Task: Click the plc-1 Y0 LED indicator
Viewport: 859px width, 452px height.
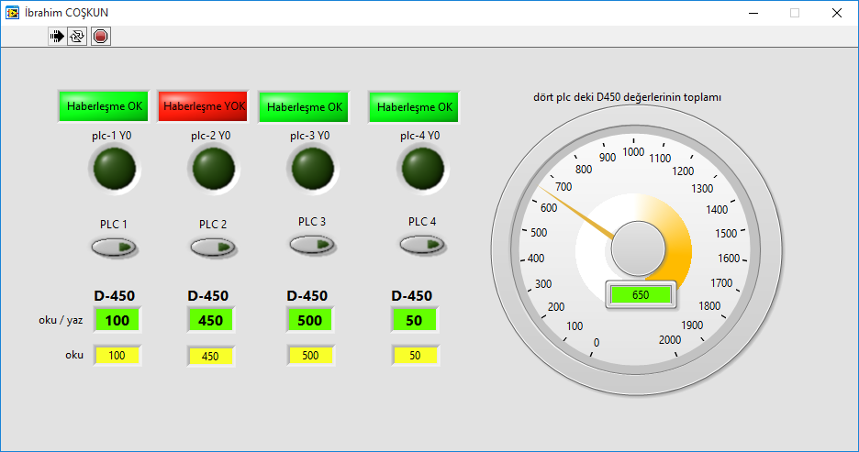Action: click(115, 169)
